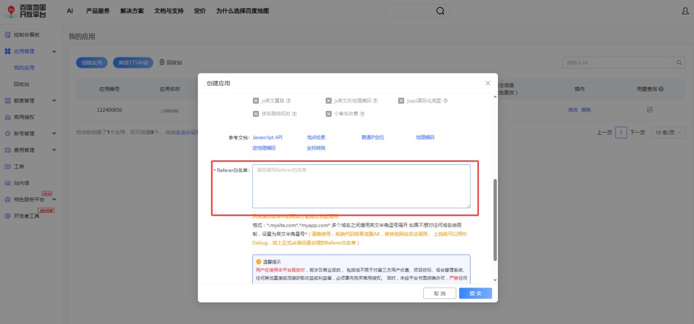Toggle the 货车路线规划 checkbox
Viewport: 694px width, 324px height.
(256, 114)
